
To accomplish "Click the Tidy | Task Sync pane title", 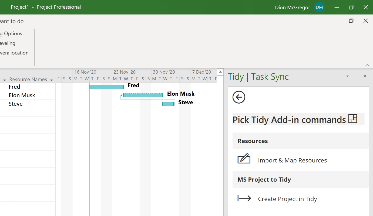I will 258,77.
